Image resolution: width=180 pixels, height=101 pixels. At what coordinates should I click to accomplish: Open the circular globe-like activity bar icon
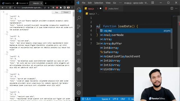pos(79,70)
